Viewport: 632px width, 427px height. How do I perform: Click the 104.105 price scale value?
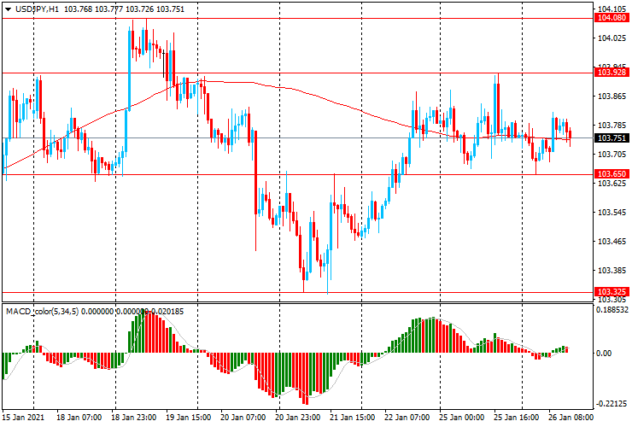point(612,9)
